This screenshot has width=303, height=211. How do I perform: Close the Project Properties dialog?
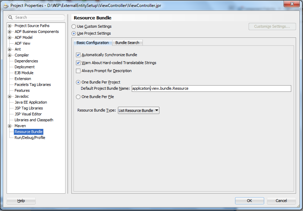tap(292, 4)
